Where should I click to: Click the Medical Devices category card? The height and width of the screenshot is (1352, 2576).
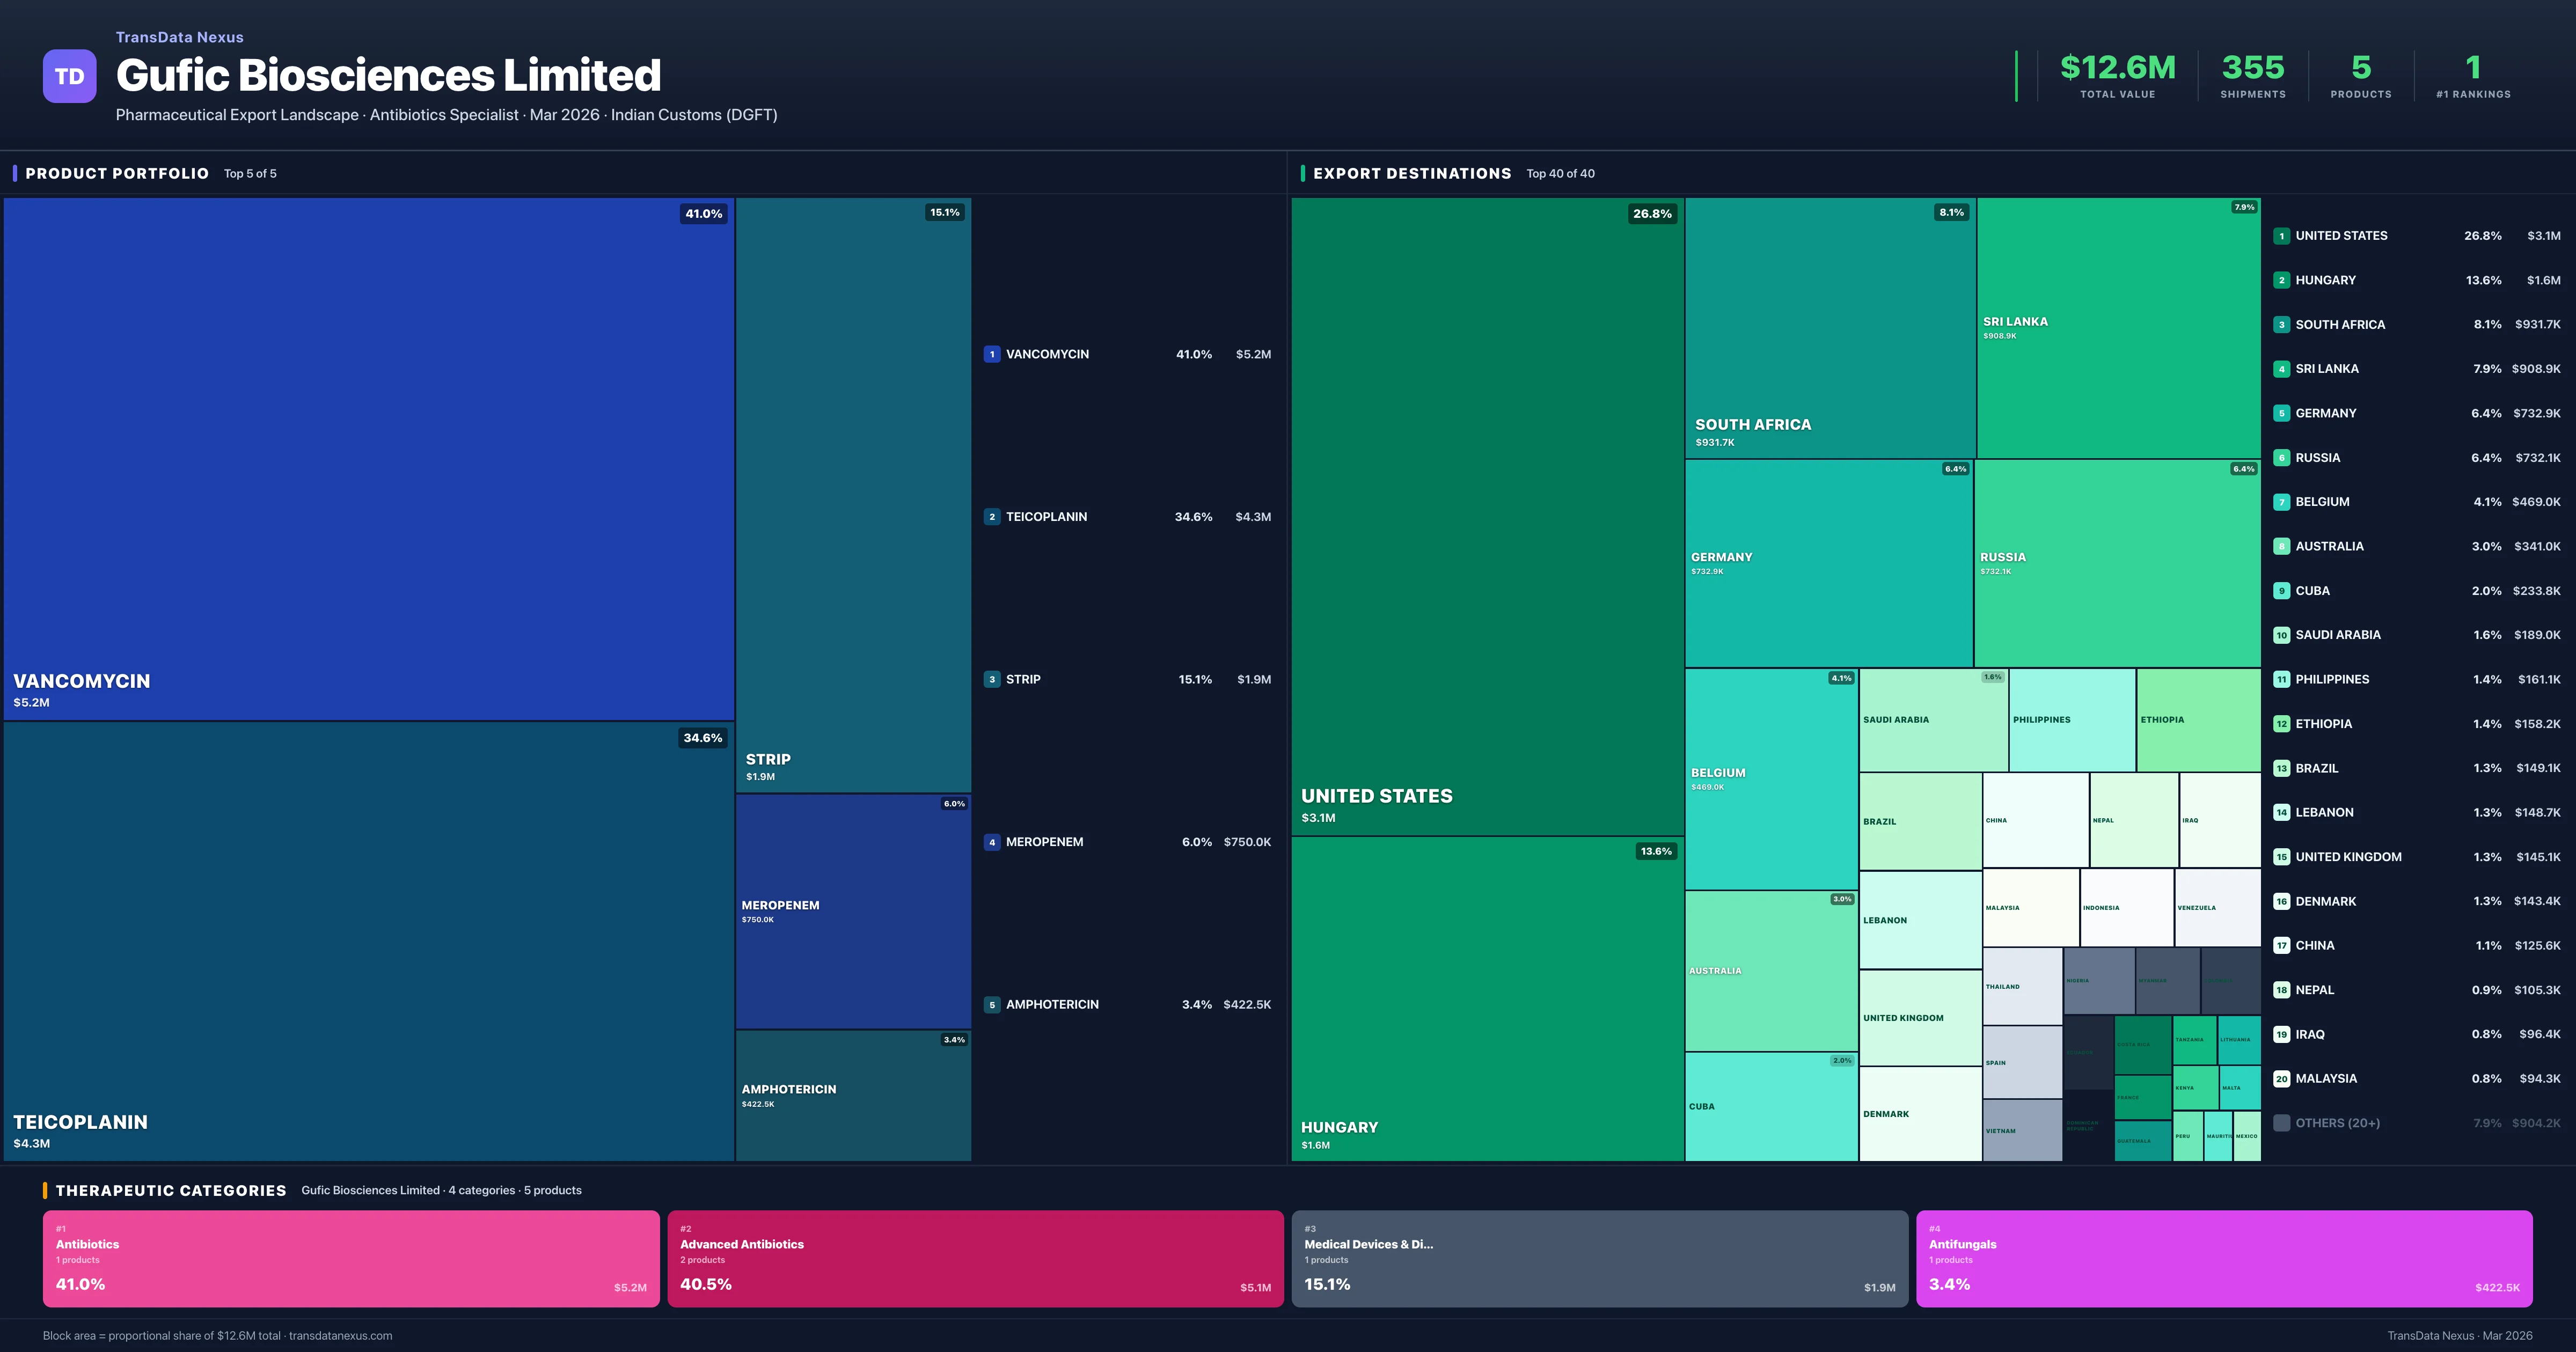1599,1258
